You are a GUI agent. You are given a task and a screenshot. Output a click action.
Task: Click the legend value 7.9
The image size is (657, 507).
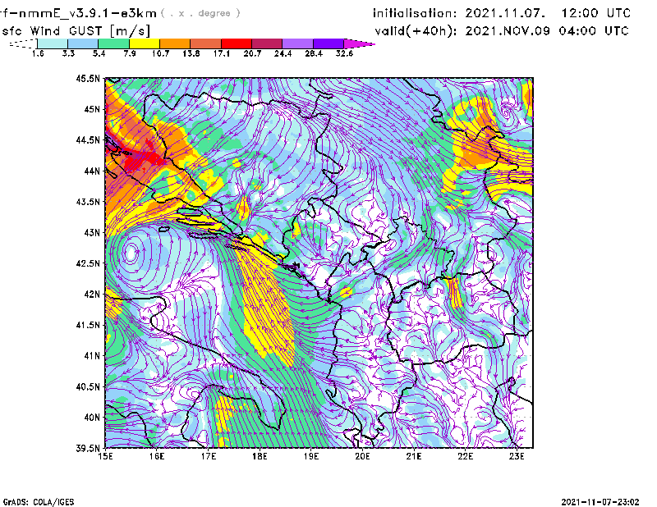pyautogui.click(x=130, y=53)
